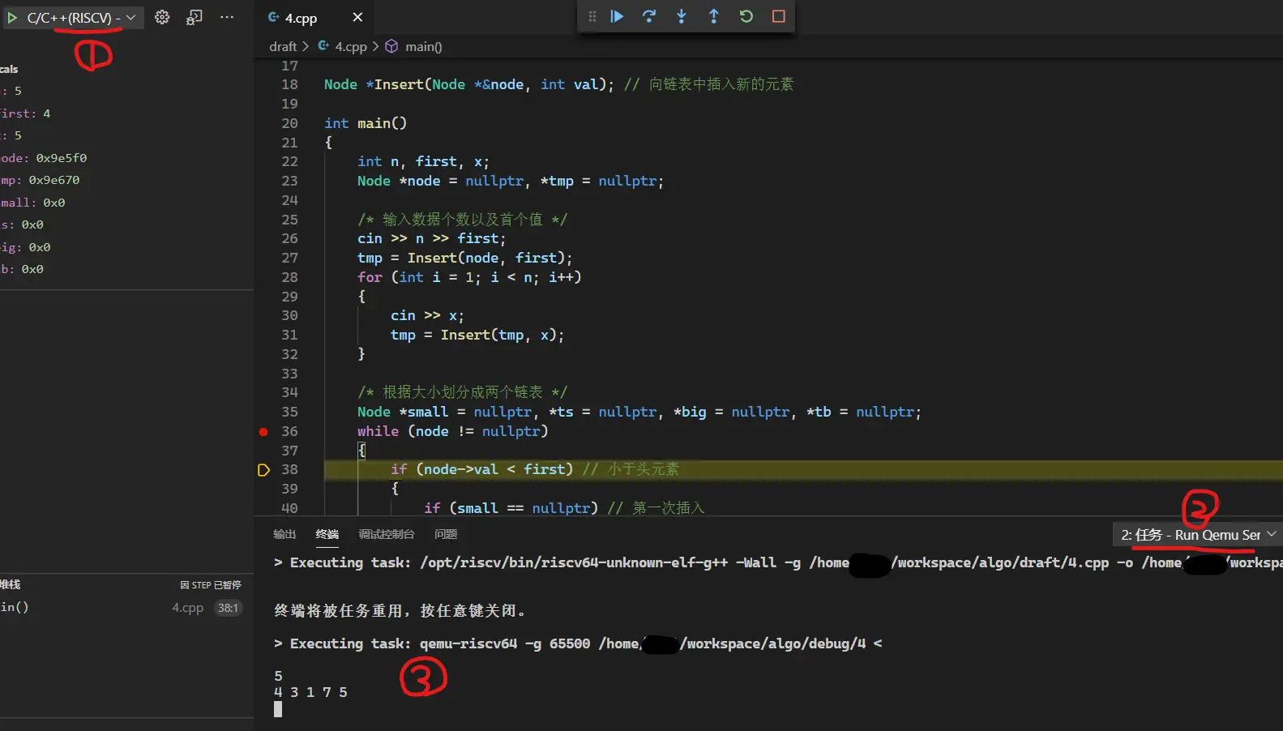Open the debug console icon in the debug header
Screen dimensions: 1283x731
tap(194, 17)
